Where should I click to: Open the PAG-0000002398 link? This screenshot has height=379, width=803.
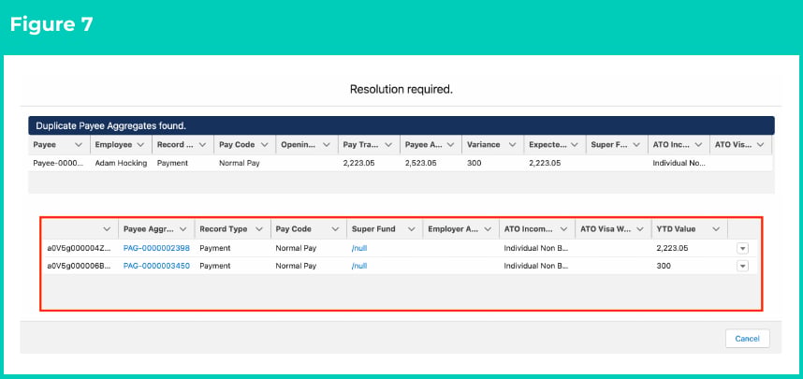pos(156,248)
